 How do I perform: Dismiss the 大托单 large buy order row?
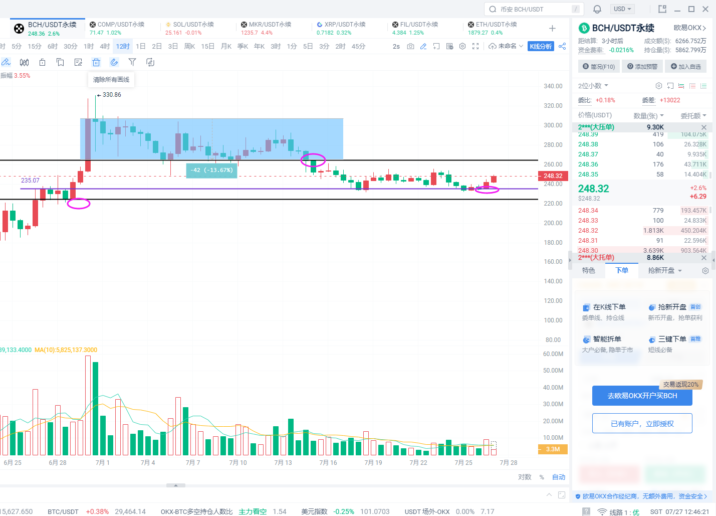tap(704, 258)
